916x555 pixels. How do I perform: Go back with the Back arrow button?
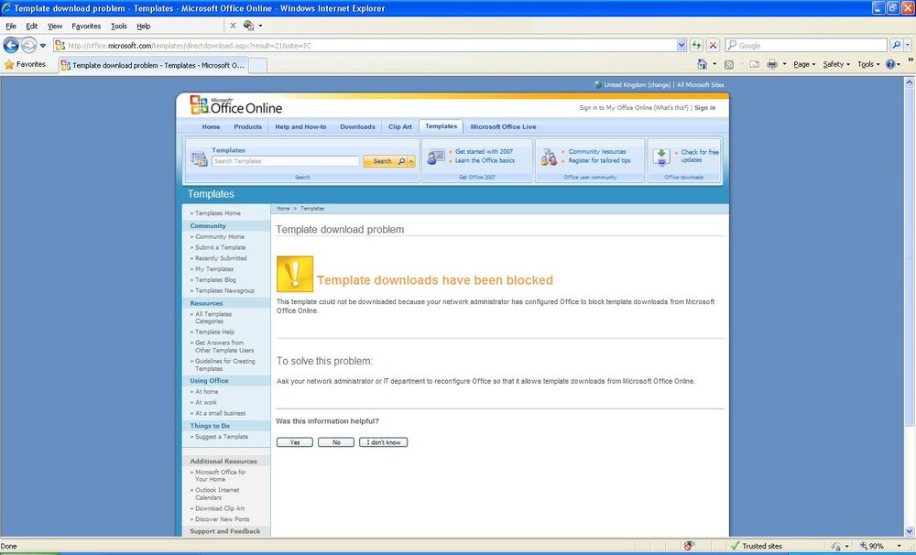click(x=11, y=45)
